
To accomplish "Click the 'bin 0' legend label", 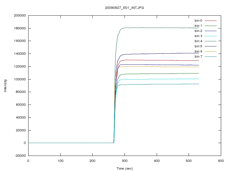I will [198, 21].
